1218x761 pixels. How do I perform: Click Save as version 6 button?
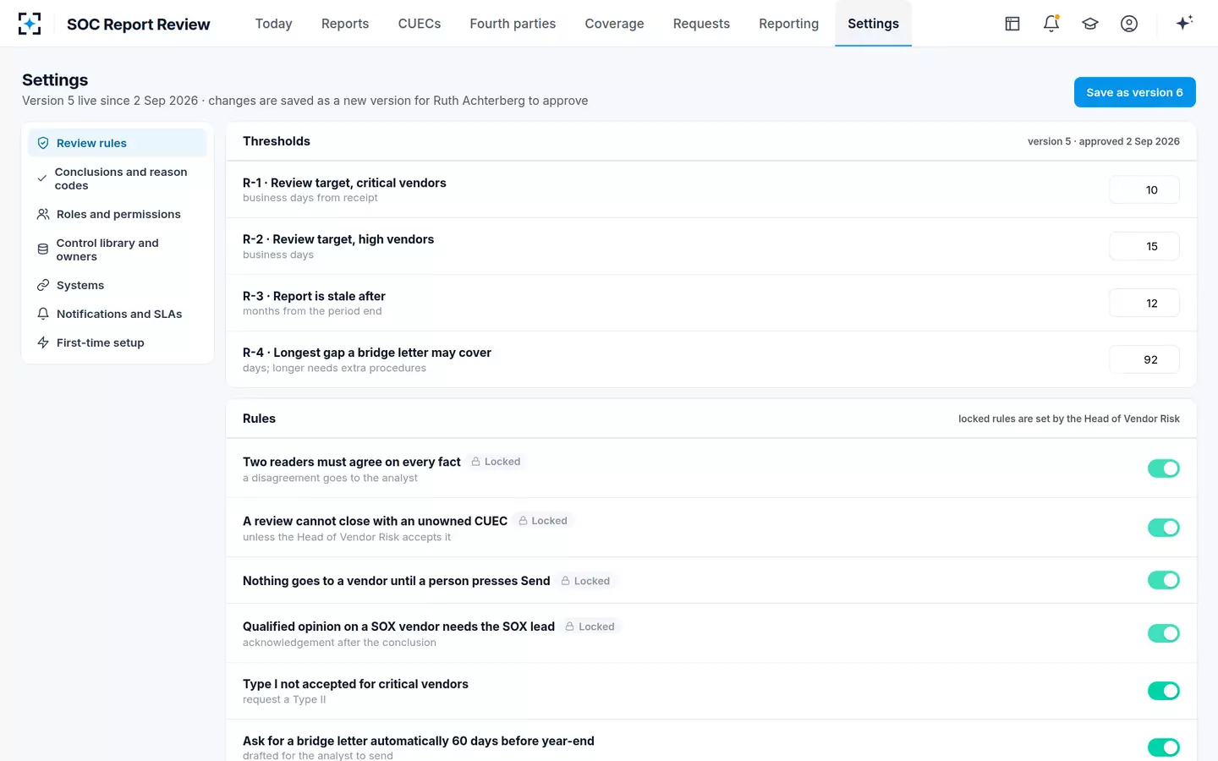point(1134,92)
